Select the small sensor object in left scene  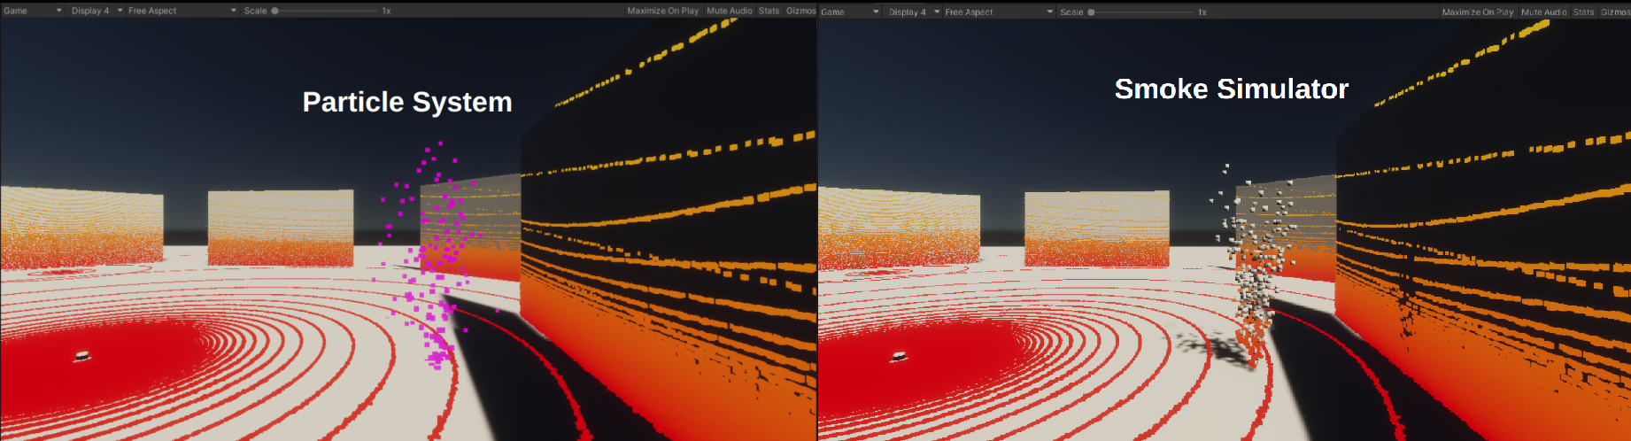point(82,356)
